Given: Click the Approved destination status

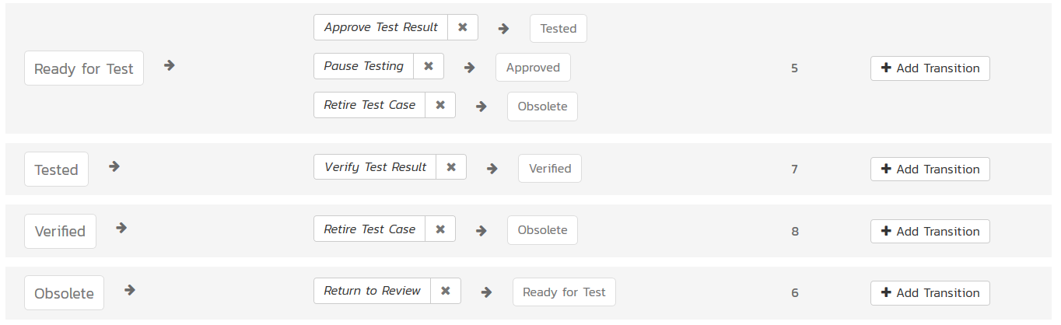Looking at the screenshot, I should 533,68.
